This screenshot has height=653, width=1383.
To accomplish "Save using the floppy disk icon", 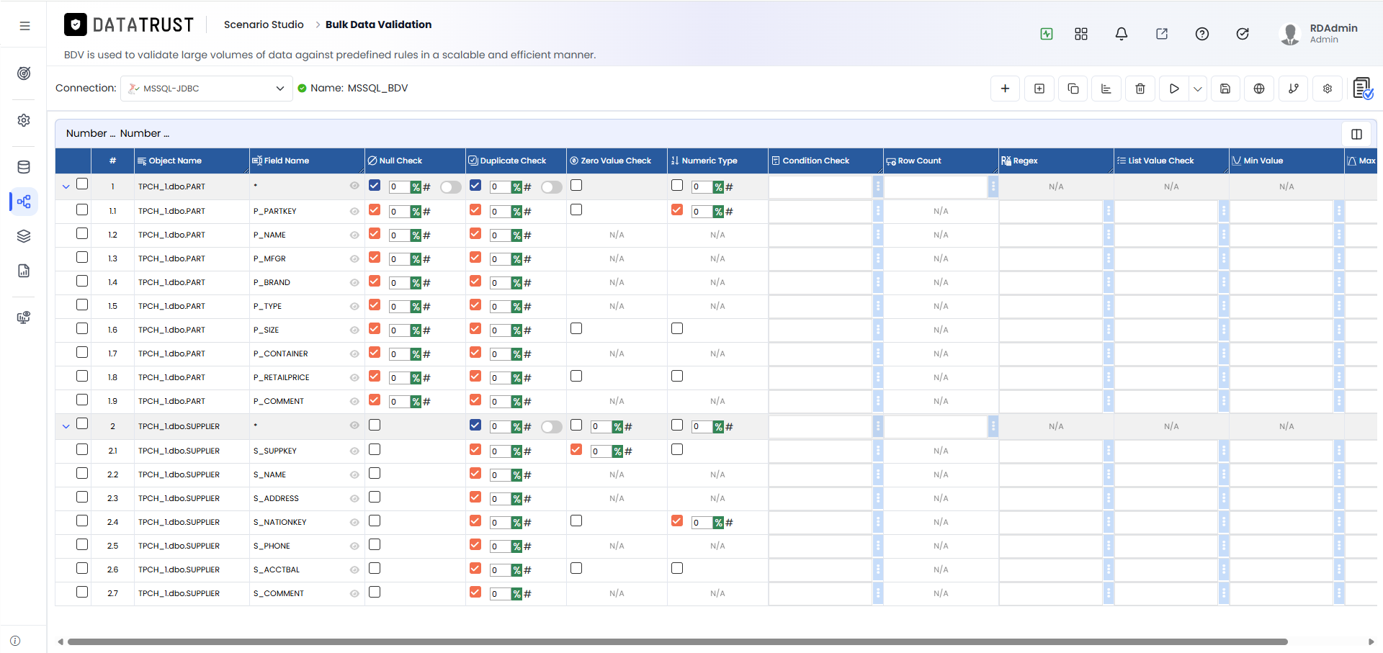I will coord(1225,89).
